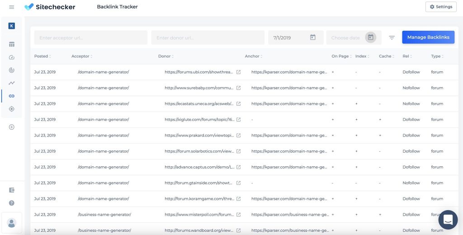Click Nofollow in the surebaby.com row
This screenshot has height=235, width=463.
(x=411, y=88)
